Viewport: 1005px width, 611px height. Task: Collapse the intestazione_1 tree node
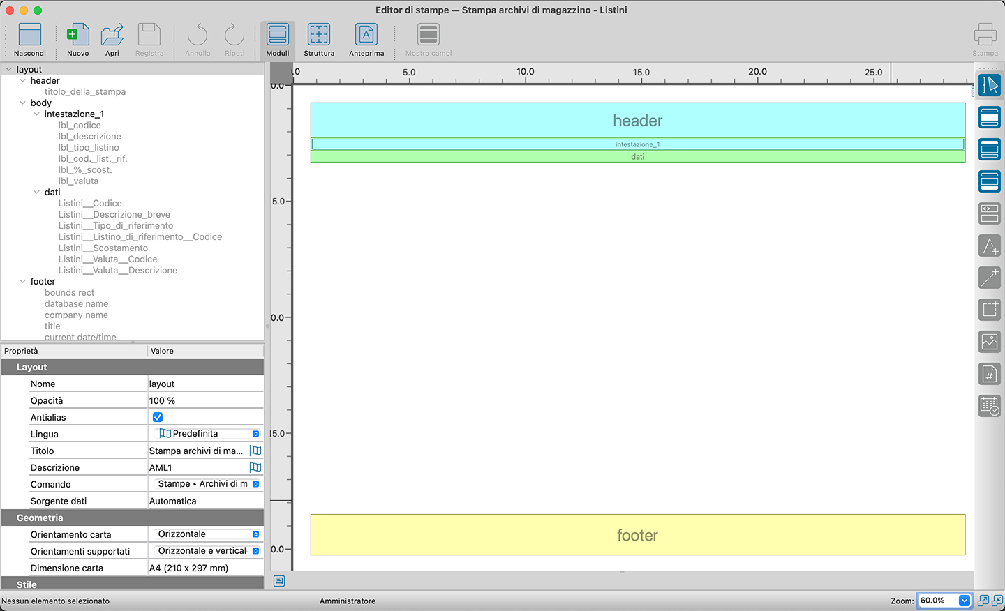point(37,114)
